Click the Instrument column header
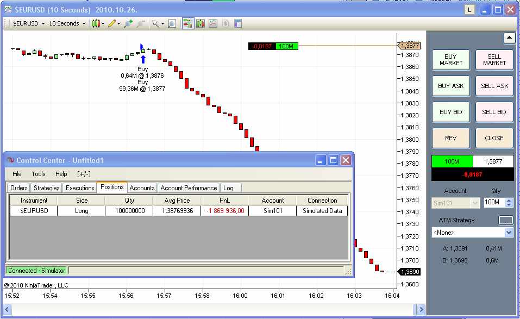Viewport: 520px width, 319px height. (34, 201)
